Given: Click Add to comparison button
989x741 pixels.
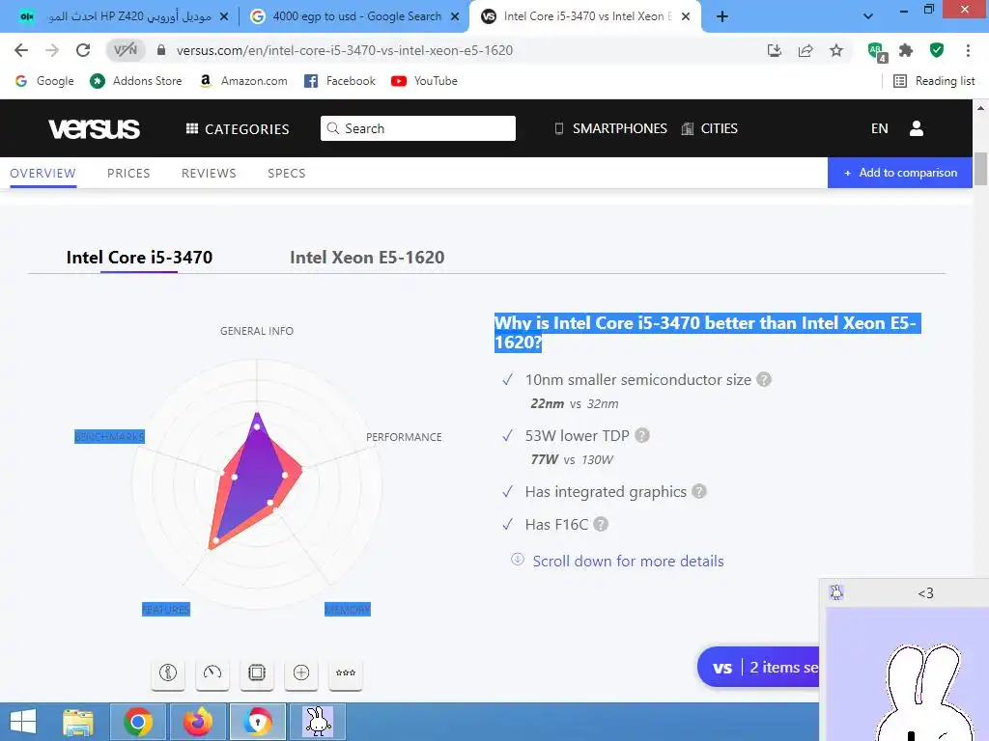Looking at the screenshot, I should click(x=900, y=173).
